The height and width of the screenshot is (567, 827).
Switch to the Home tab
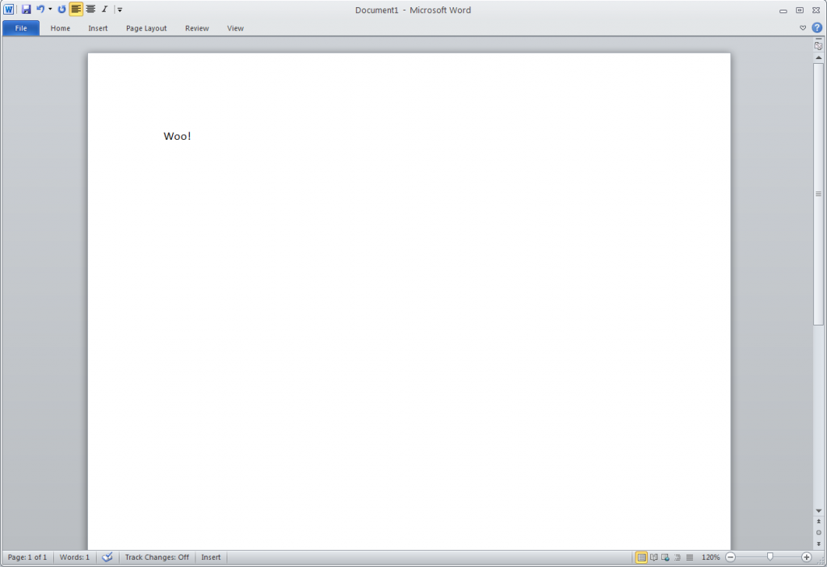click(x=60, y=28)
